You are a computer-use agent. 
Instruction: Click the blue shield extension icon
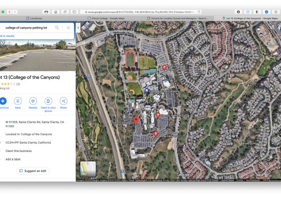click(x=248, y=12)
